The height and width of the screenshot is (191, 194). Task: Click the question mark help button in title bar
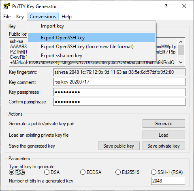166,6
